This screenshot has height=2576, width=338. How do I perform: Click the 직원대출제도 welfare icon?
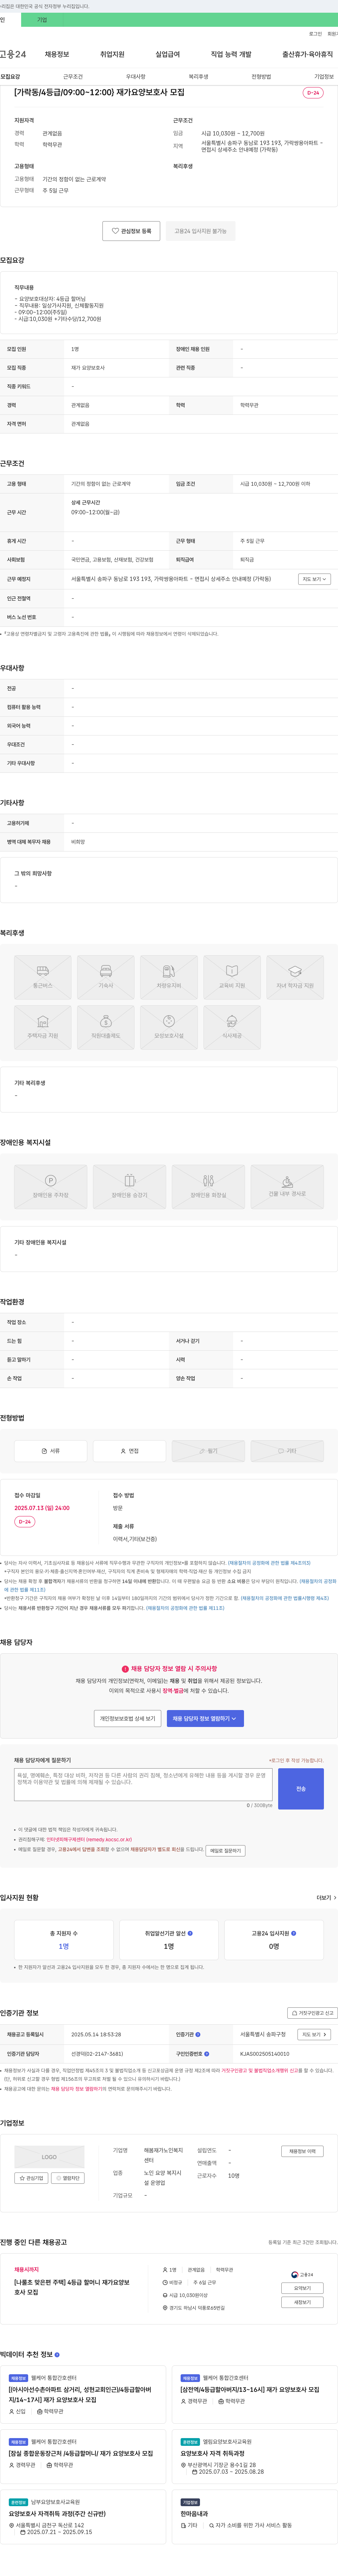pyautogui.click(x=106, y=1027)
